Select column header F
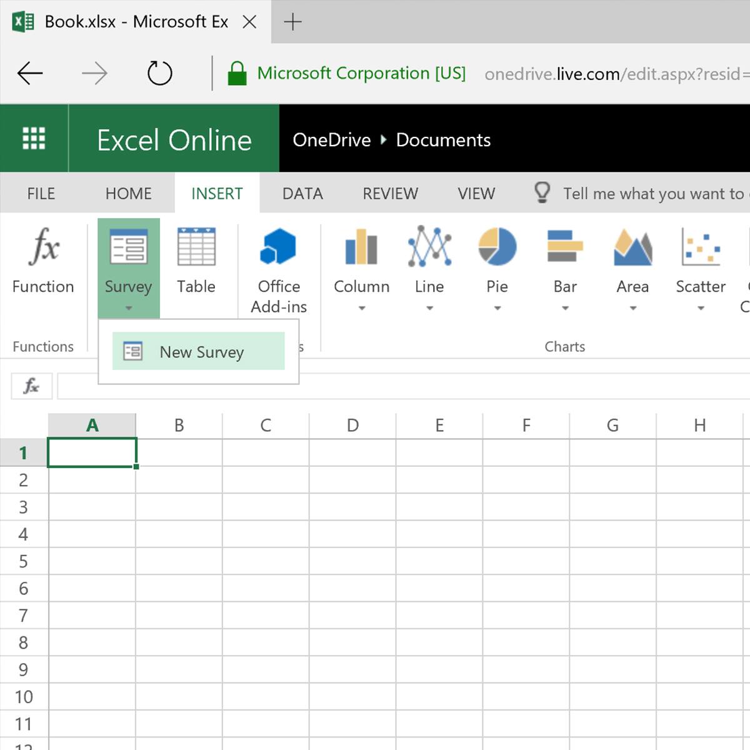The image size is (750, 750). point(526,426)
